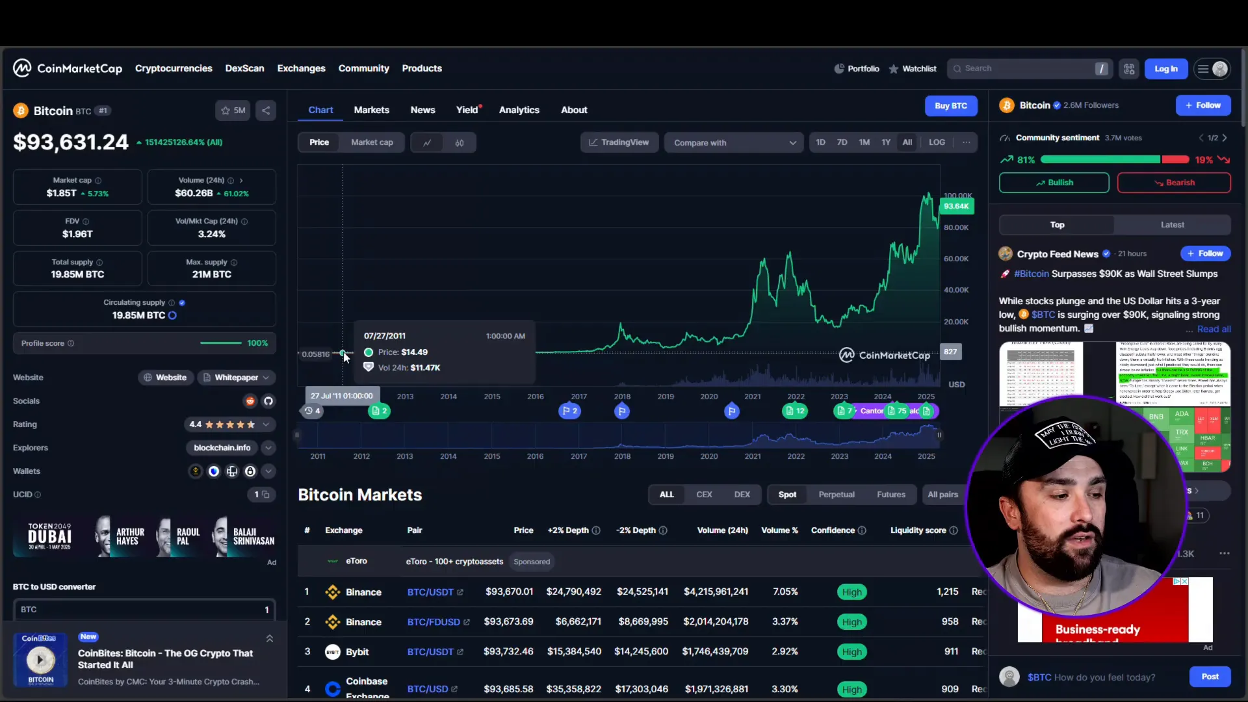Click previous sentiment page arrow
The height and width of the screenshot is (702, 1248).
[x=1201, y=138]
